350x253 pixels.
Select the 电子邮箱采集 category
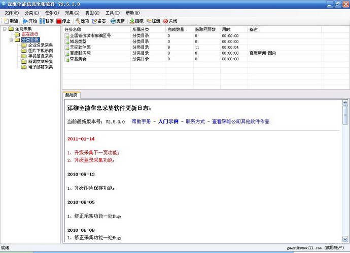point(41,67)
